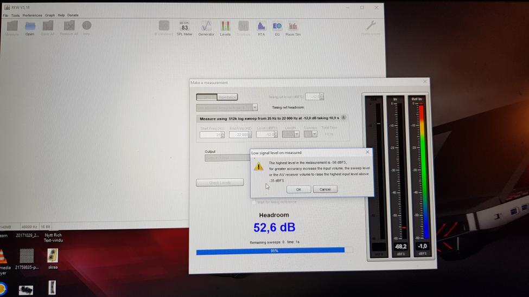Click the Check Levels button

220,183
